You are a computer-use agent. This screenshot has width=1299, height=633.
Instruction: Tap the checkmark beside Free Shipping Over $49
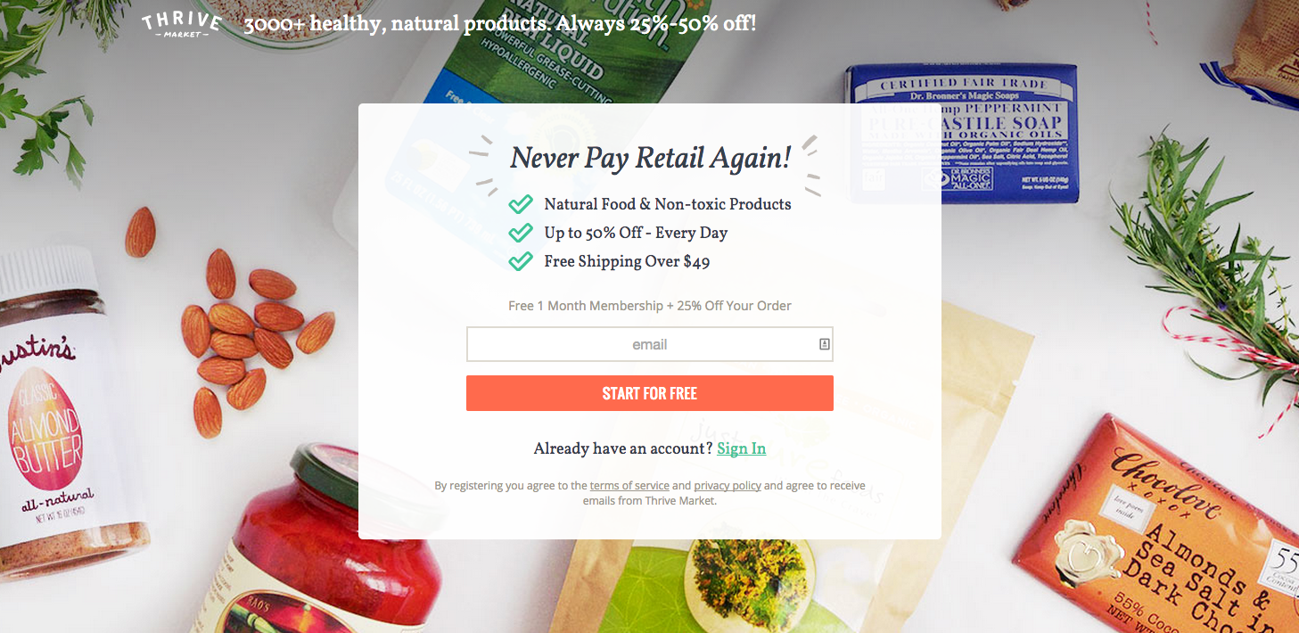point(521,261)
